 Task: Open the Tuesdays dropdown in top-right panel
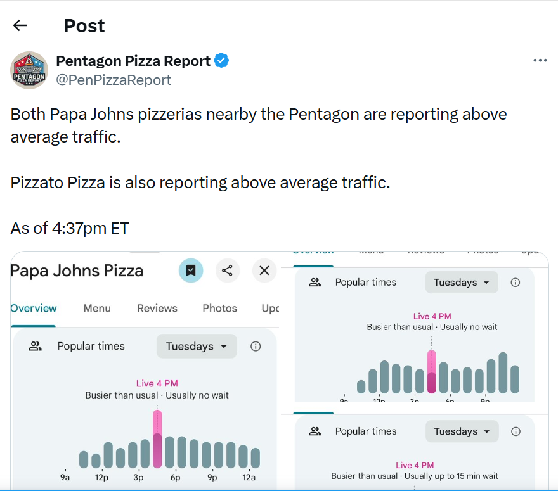(462, 283)
